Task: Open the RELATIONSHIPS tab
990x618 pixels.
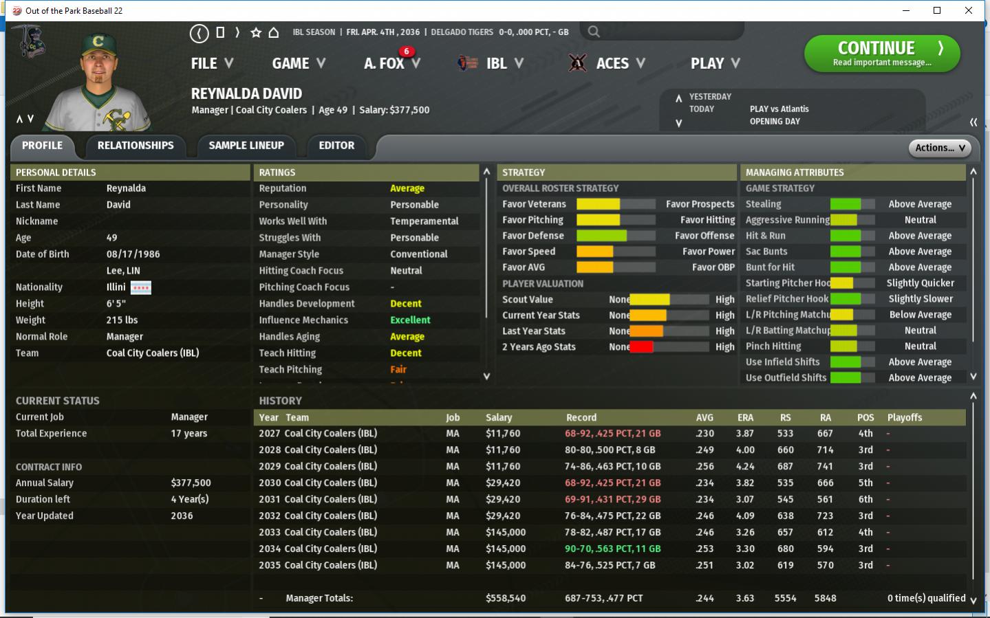Action: [136, 146]
